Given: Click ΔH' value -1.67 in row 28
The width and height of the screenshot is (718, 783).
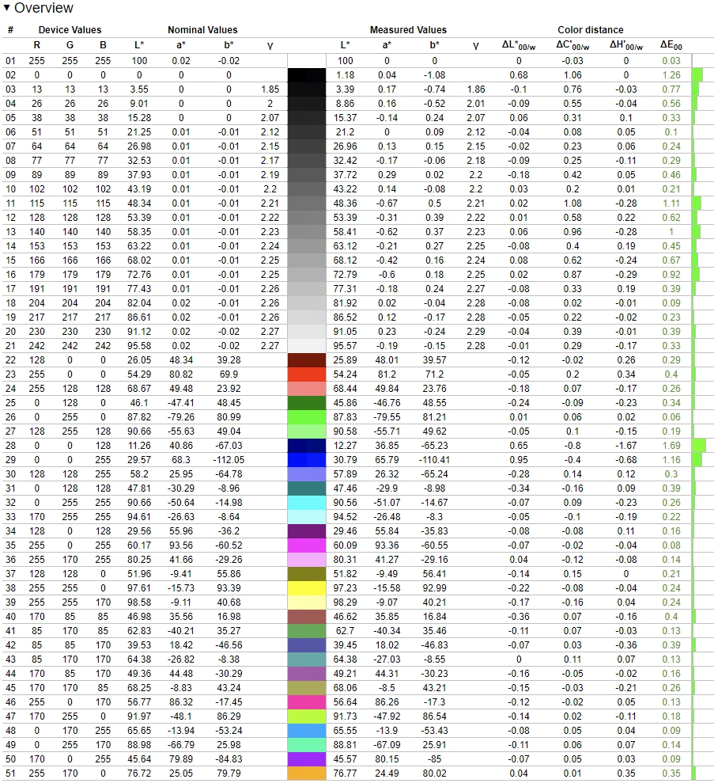Looking at the screenshot, I should (625, 446).
